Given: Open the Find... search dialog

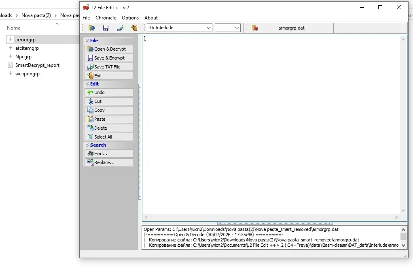Looking at the screenshot, I should 109,154.
